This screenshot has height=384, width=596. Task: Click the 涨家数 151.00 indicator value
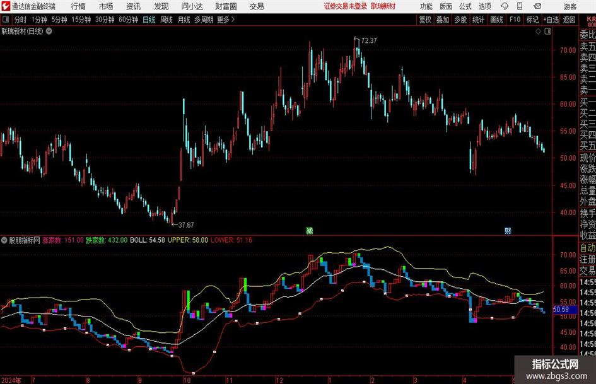click(x=62, y=240)
